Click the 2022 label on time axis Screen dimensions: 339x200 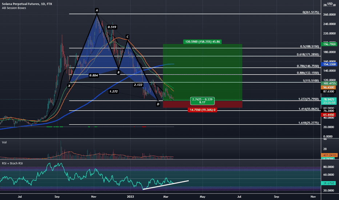point(130,196)
